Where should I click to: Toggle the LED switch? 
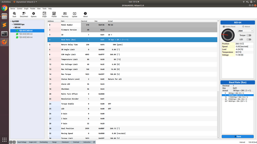(x=249, y=39)
